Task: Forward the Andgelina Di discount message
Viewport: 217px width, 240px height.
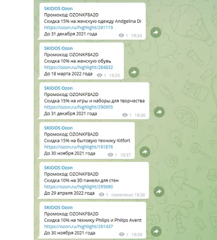Action: (156, 32)
